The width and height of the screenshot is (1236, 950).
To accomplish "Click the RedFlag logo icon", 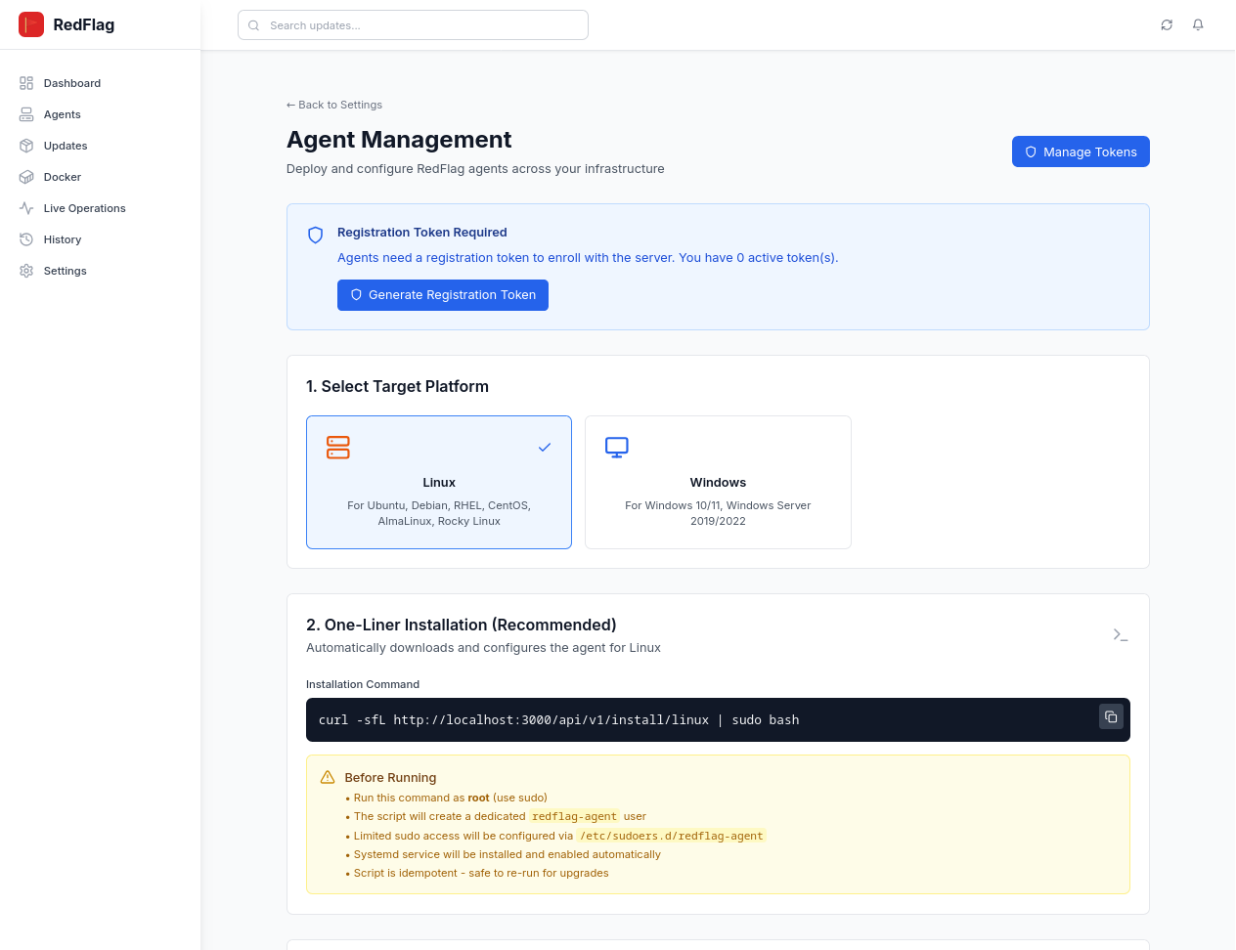I will pos(31,24).
